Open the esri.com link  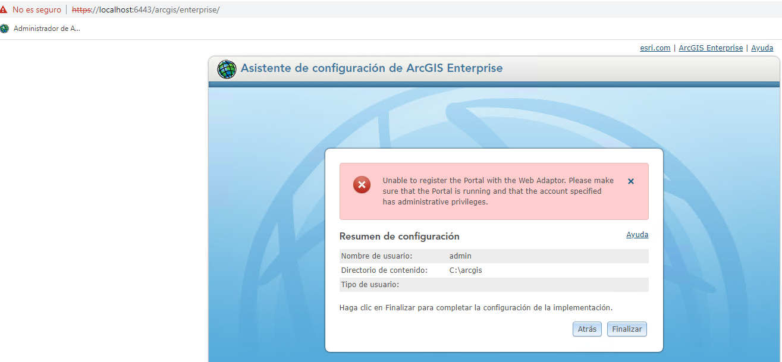(x=655, y=48)
